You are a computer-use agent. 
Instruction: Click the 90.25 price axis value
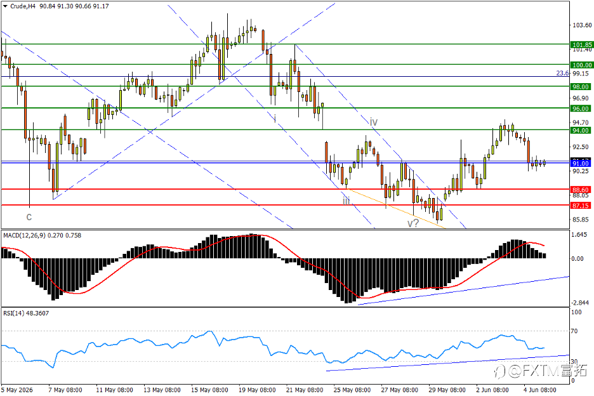(x=581, y=171)
